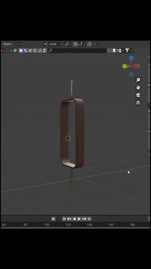Jump to the last frame
The height and width of the screenshot is (269, 151).
(x=89, y=219)
